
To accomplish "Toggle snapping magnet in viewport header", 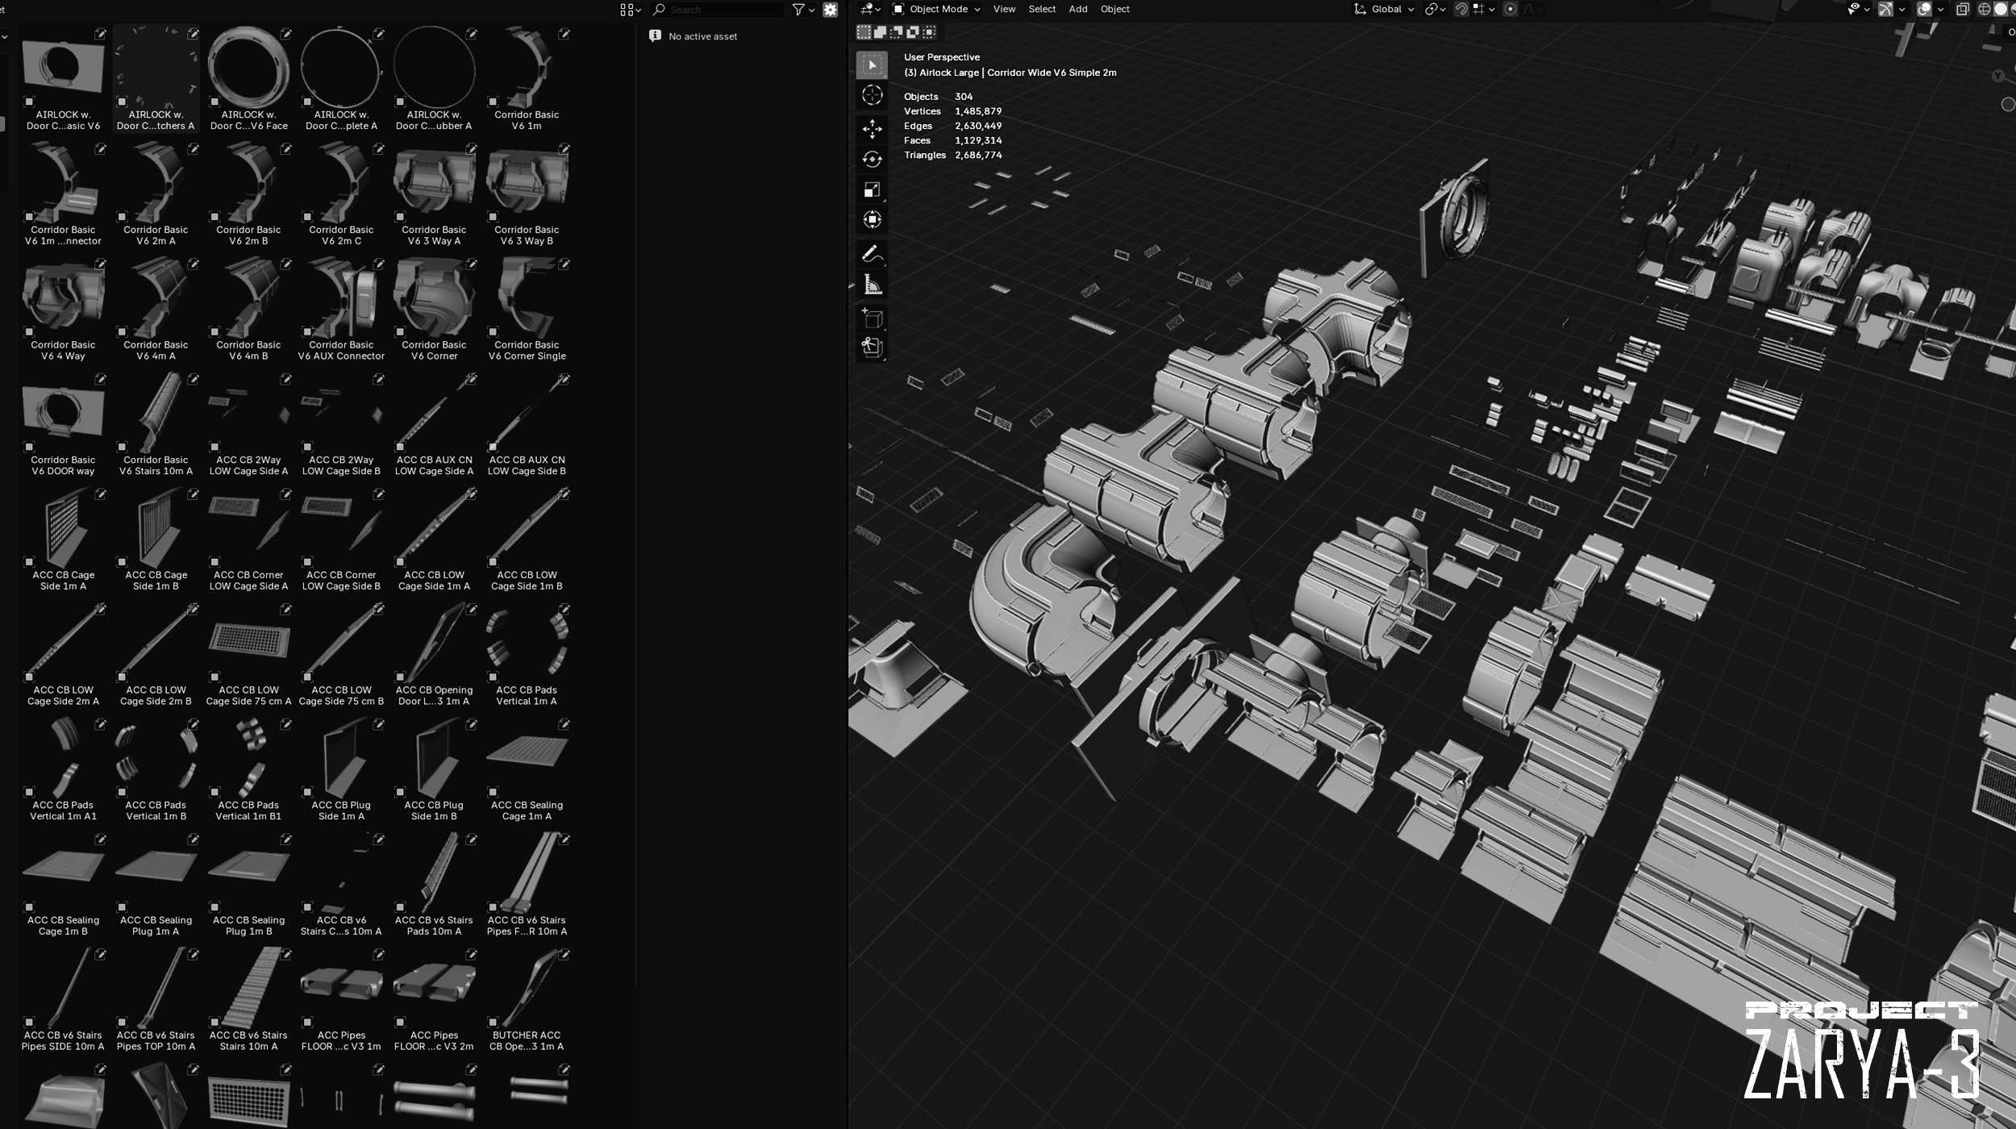I will [1460, 10].
